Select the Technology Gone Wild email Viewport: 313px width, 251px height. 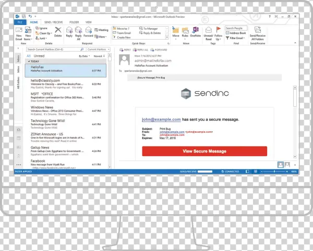click(66, 124)
